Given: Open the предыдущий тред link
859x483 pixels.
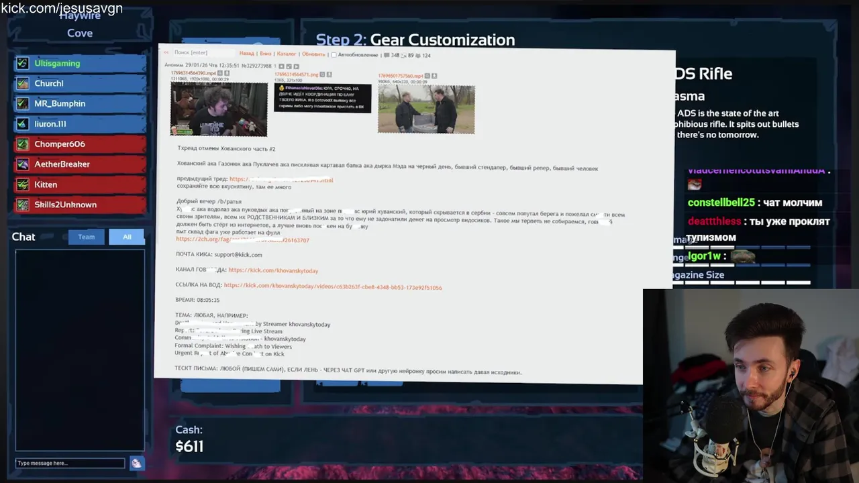Looking at the screenshot, I should [281, 180].
